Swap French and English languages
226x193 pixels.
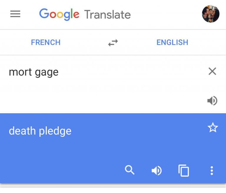pos(113,43)
